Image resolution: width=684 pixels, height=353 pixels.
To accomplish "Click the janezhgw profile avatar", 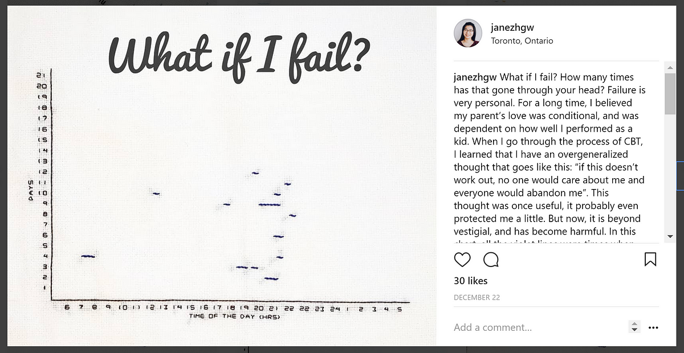I will 468,33.
